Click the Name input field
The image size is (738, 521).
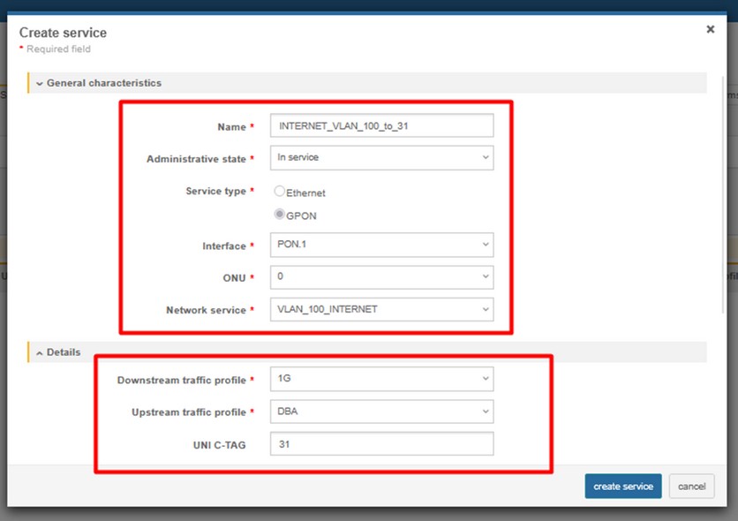tap(380, 126)
